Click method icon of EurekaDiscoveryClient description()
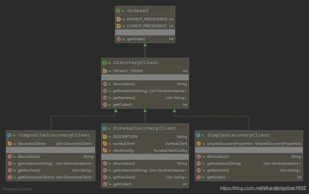Screen dimensions: 309x194 pos(105,164)
